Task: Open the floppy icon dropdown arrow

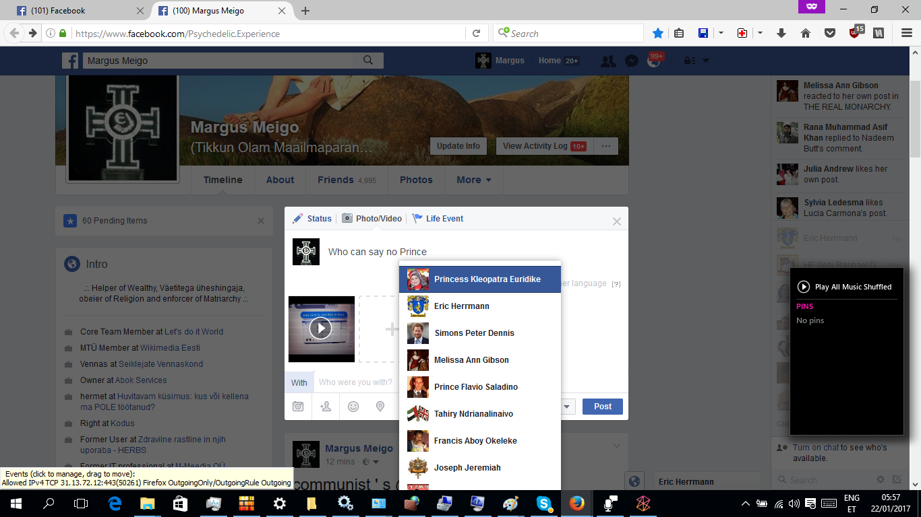Action: pos(721,33)
